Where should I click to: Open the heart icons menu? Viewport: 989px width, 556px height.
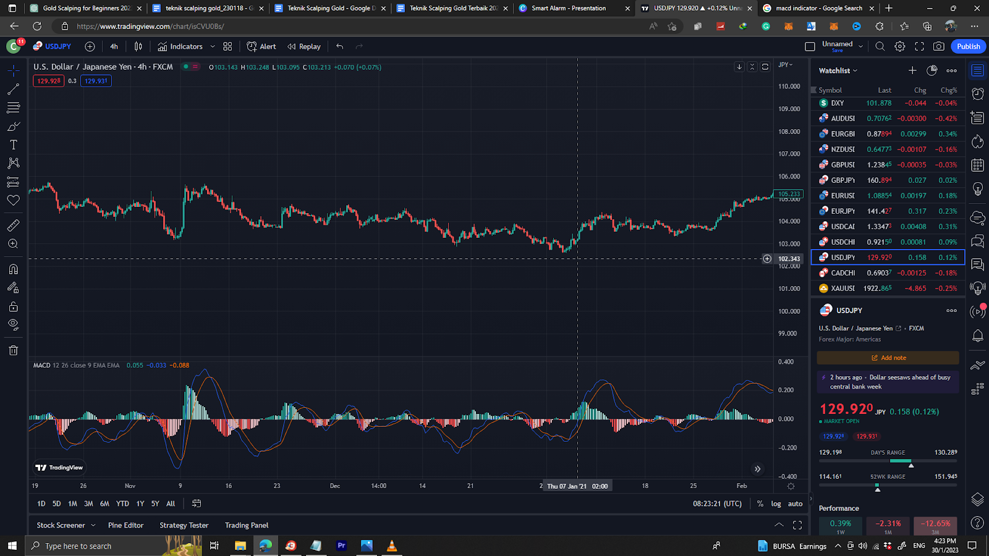[13, 200]
